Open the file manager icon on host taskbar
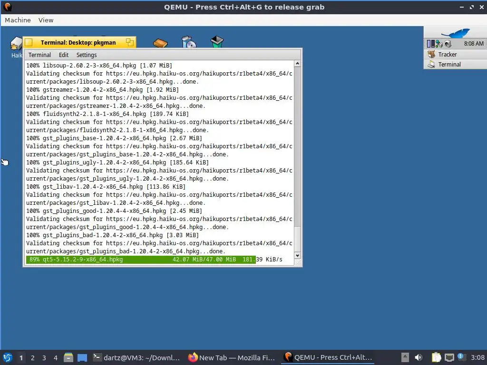The height and width of the screenshot is (365, 487). click(68, 357)
